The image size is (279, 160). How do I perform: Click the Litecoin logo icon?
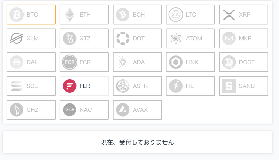point(176,15)
